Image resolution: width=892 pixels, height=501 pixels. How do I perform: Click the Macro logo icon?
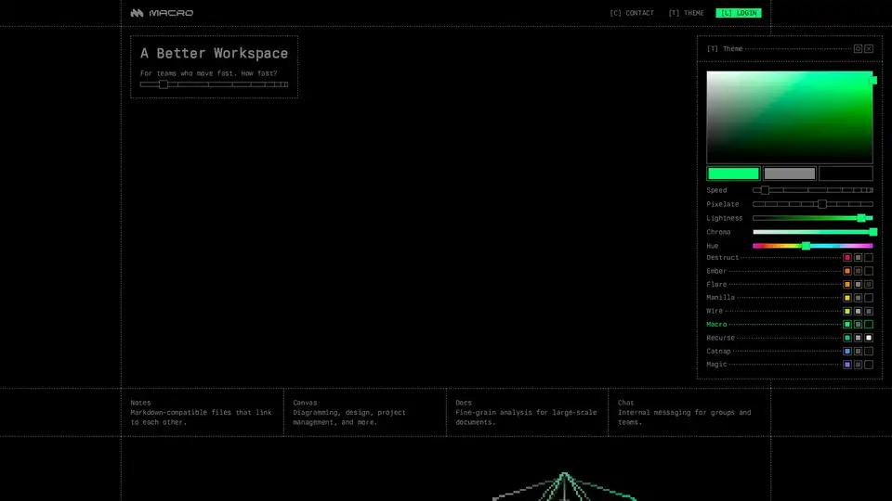(137, 13)
